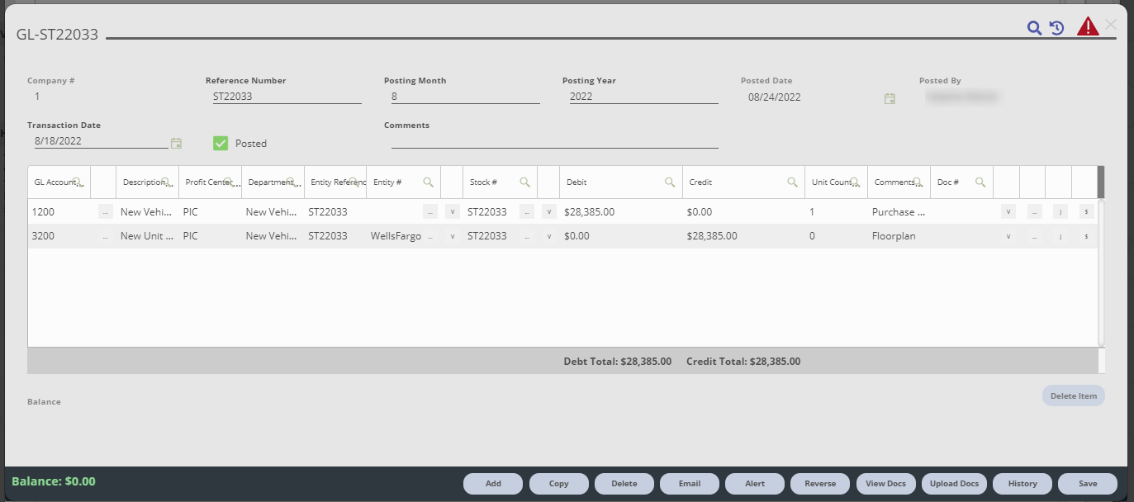Uncheck the Posted checkbox
This screenshot has height=502, width=1134.
point(220,143)
